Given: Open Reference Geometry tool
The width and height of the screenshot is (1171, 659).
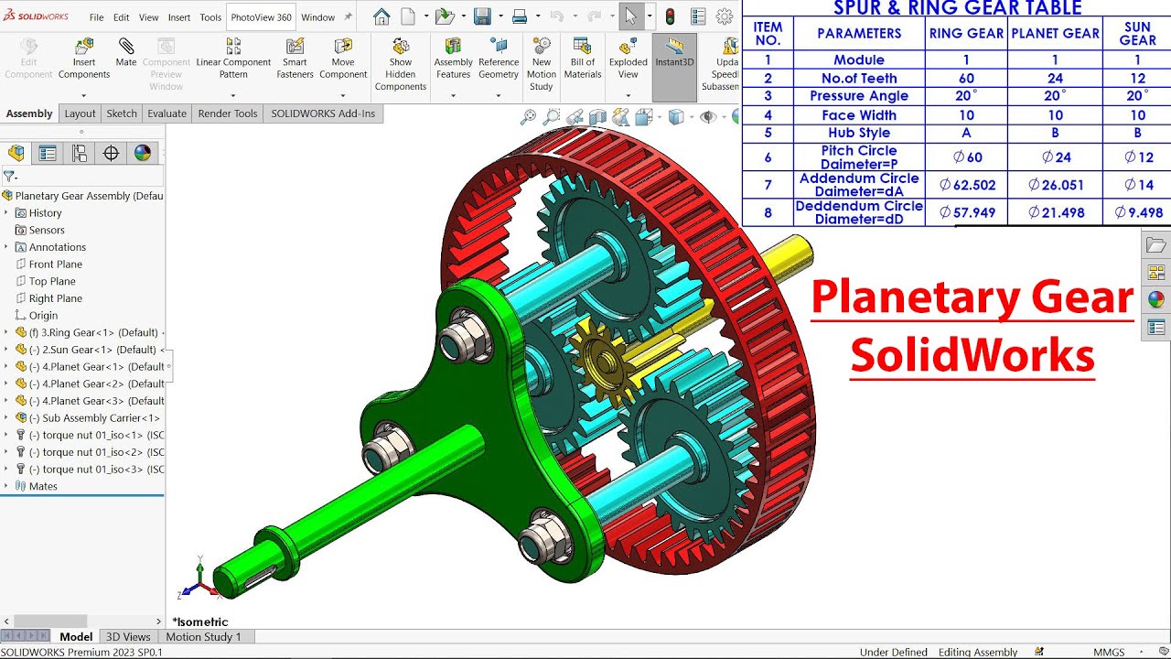Looking at the screenshot, I should [499, 59].
